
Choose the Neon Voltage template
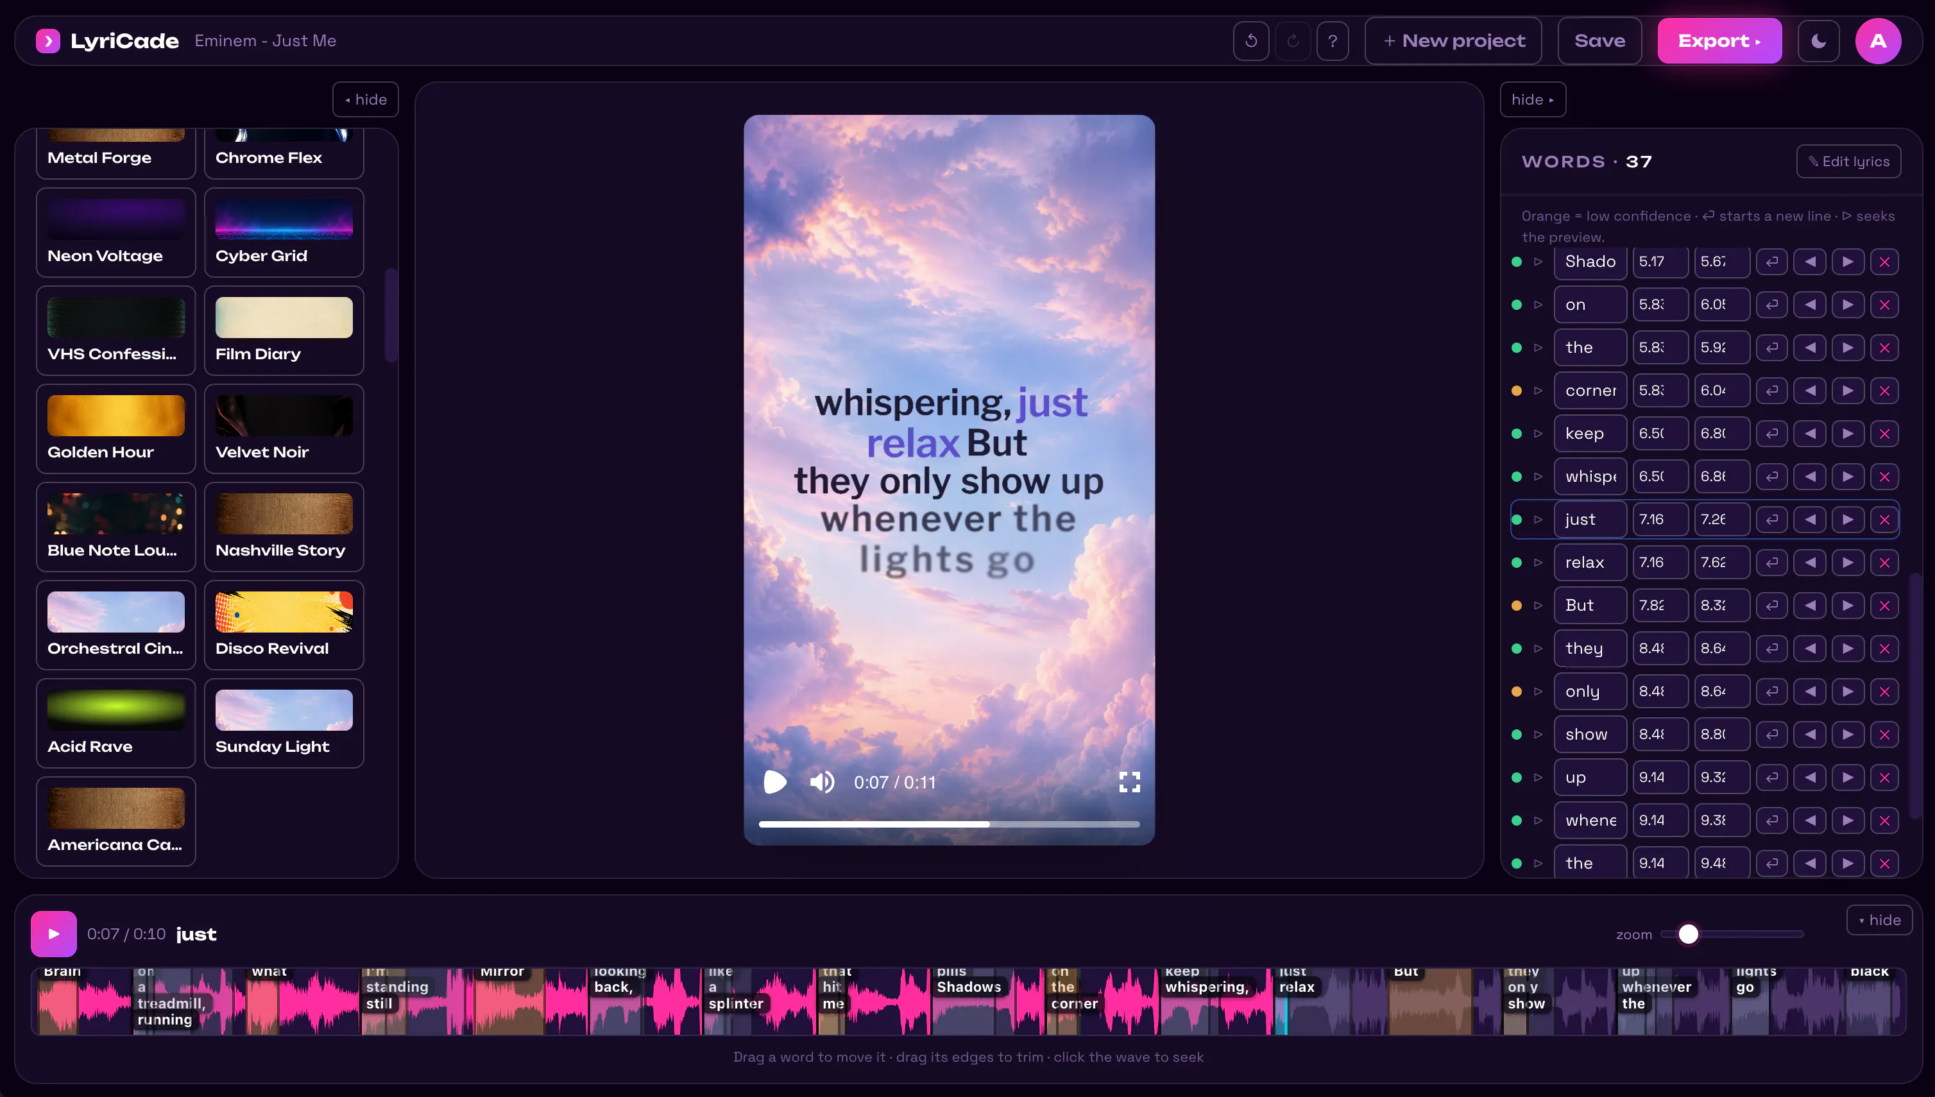[116, 233]
